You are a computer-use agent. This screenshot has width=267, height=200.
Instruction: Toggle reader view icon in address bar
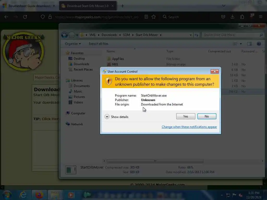pyautogui.click(x=146, y=17)
